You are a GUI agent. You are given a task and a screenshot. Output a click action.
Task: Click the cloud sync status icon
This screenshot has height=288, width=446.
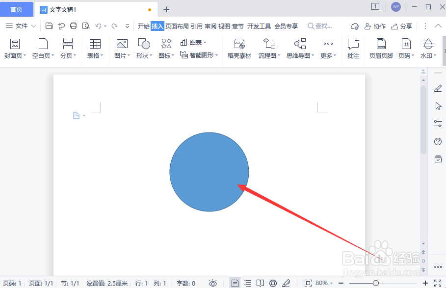354,26
